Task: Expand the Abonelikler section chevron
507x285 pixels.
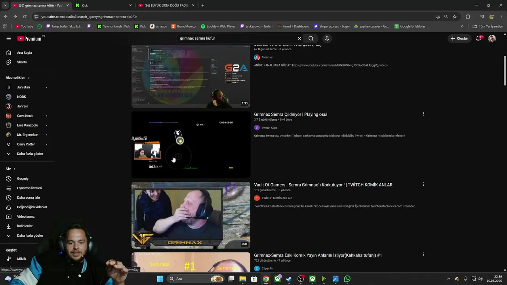Action: [29, 78]
